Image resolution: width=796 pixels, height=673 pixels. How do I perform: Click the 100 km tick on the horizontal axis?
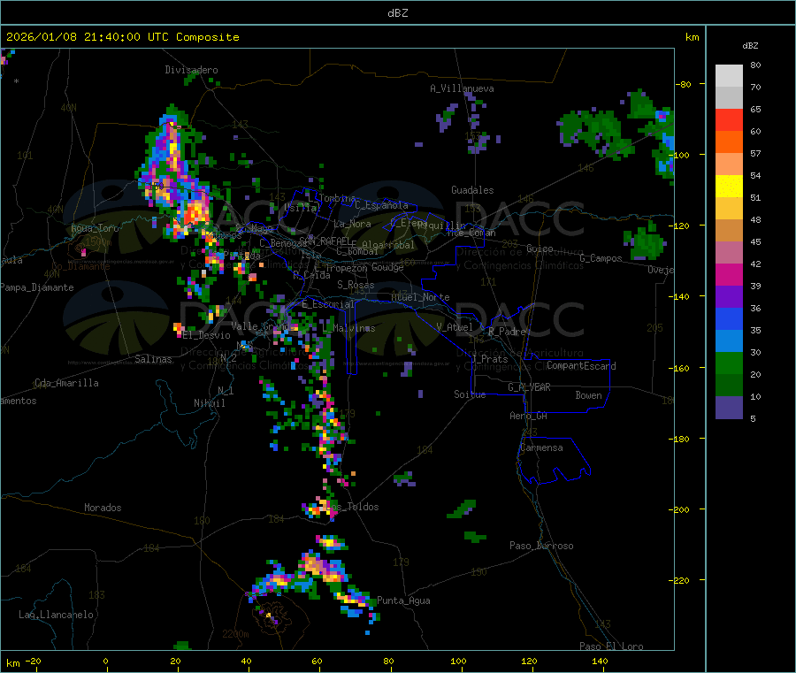tap(458, 661)
